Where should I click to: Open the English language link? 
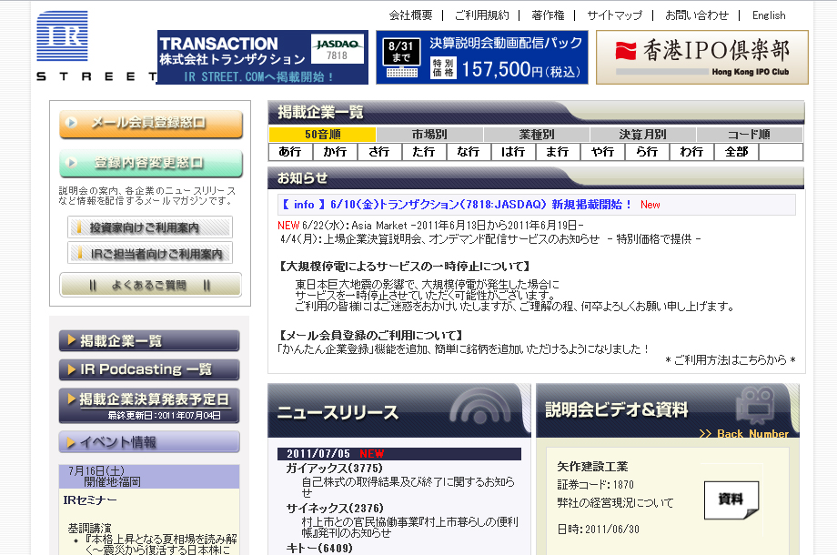coord(769,15)
